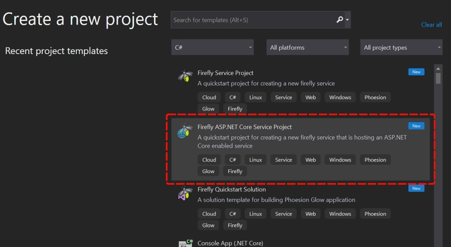Open the All platforms filter dropdown
The image size is (451, 247).
point(307,47)
